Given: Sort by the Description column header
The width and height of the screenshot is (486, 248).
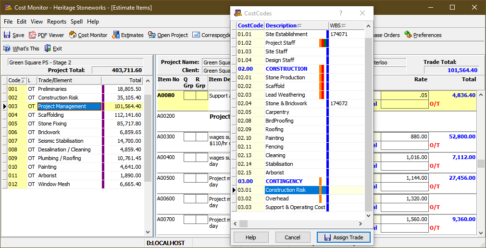Looking at the screenshot, I should 296,25.
